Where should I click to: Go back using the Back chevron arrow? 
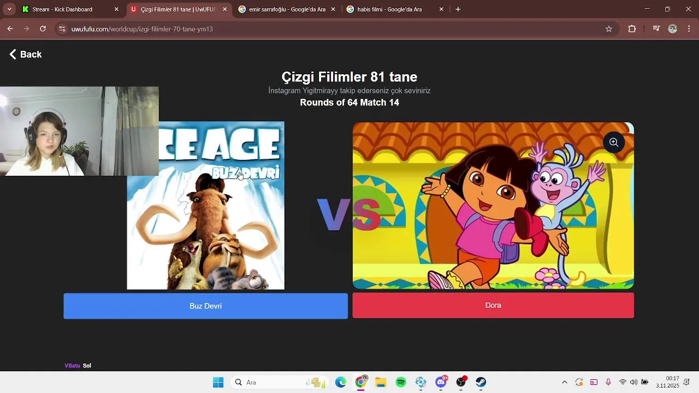pos(13,54)
